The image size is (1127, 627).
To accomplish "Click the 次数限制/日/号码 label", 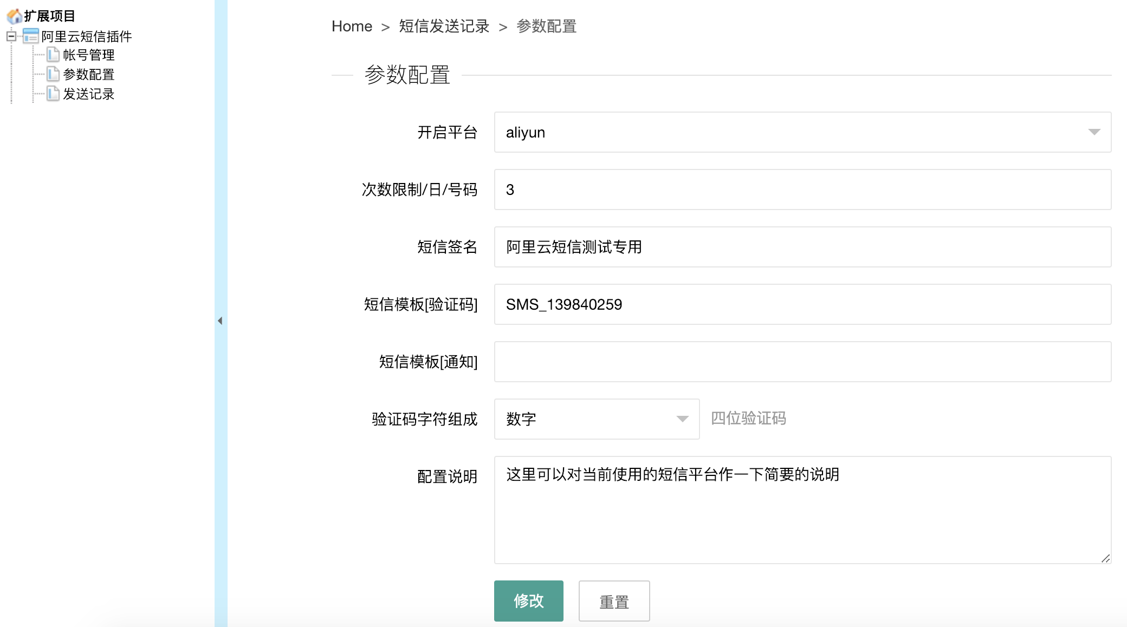I will [419, 190].
